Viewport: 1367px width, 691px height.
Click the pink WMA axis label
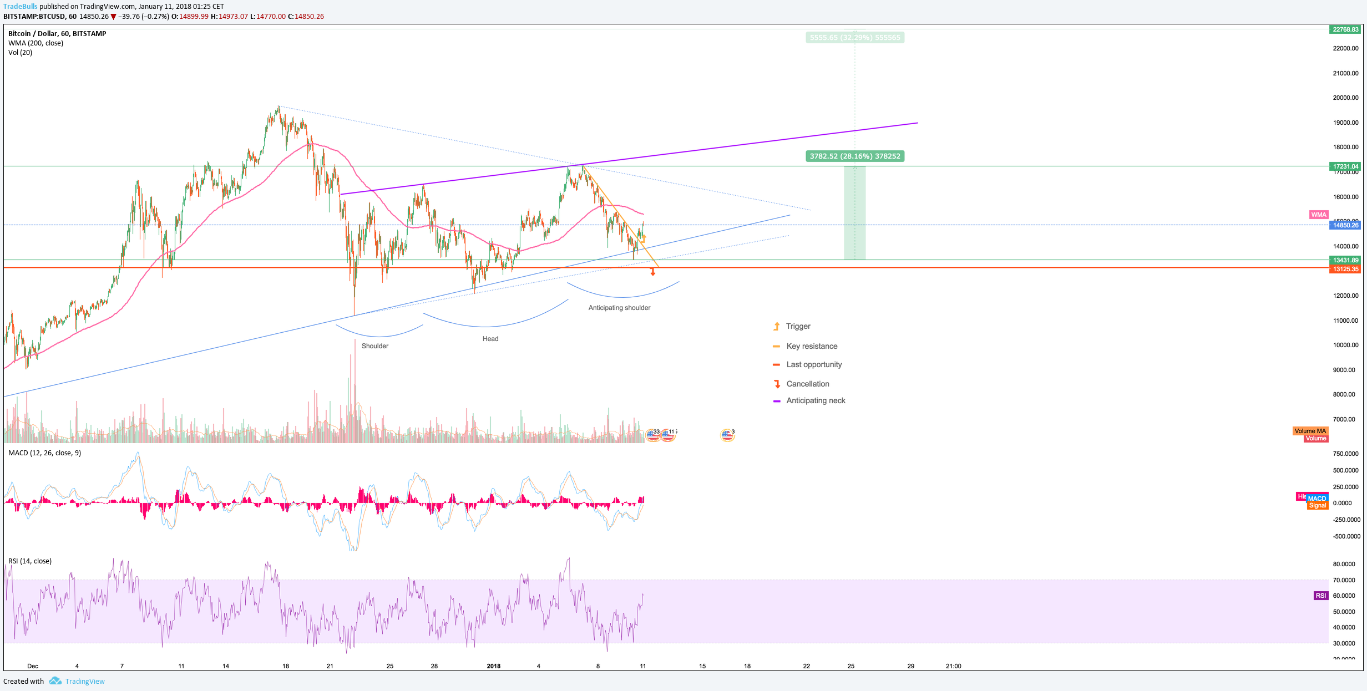tap(1319, 215)
